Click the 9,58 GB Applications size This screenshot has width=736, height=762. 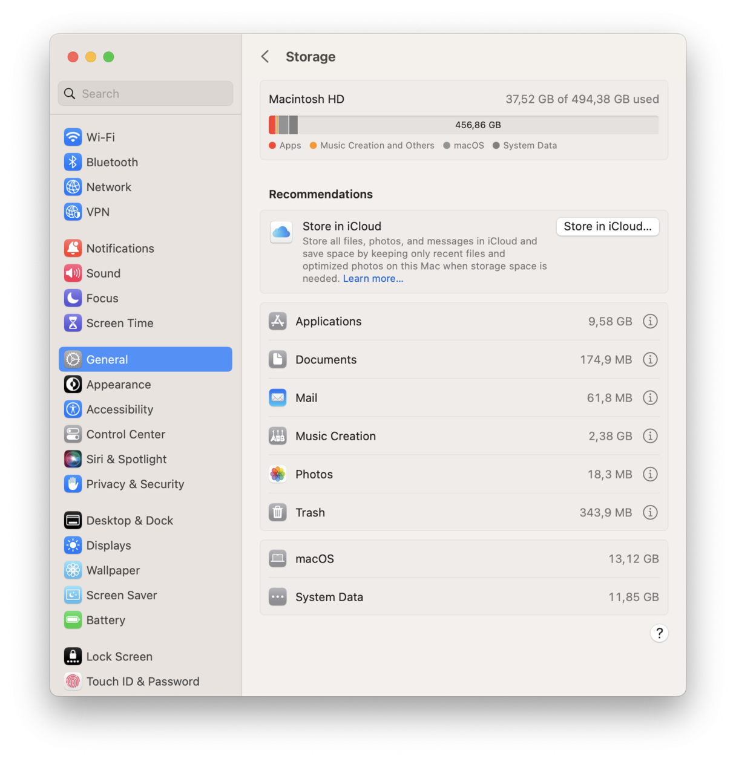pos(610,321)
